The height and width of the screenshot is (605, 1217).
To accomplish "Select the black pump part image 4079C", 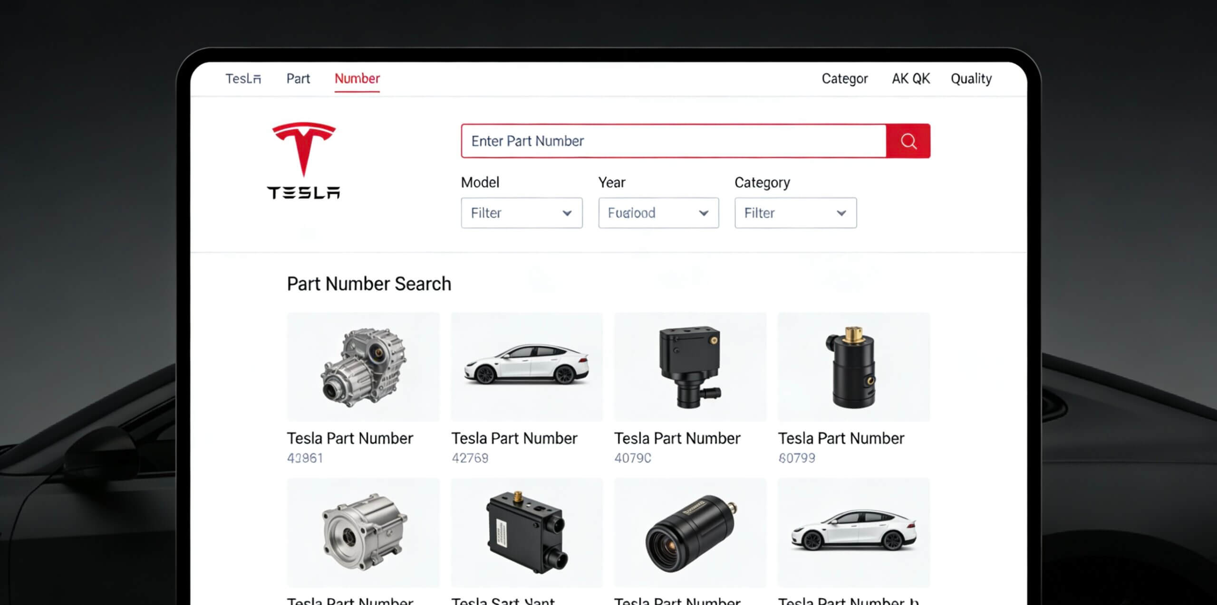I will pos(690,367).
